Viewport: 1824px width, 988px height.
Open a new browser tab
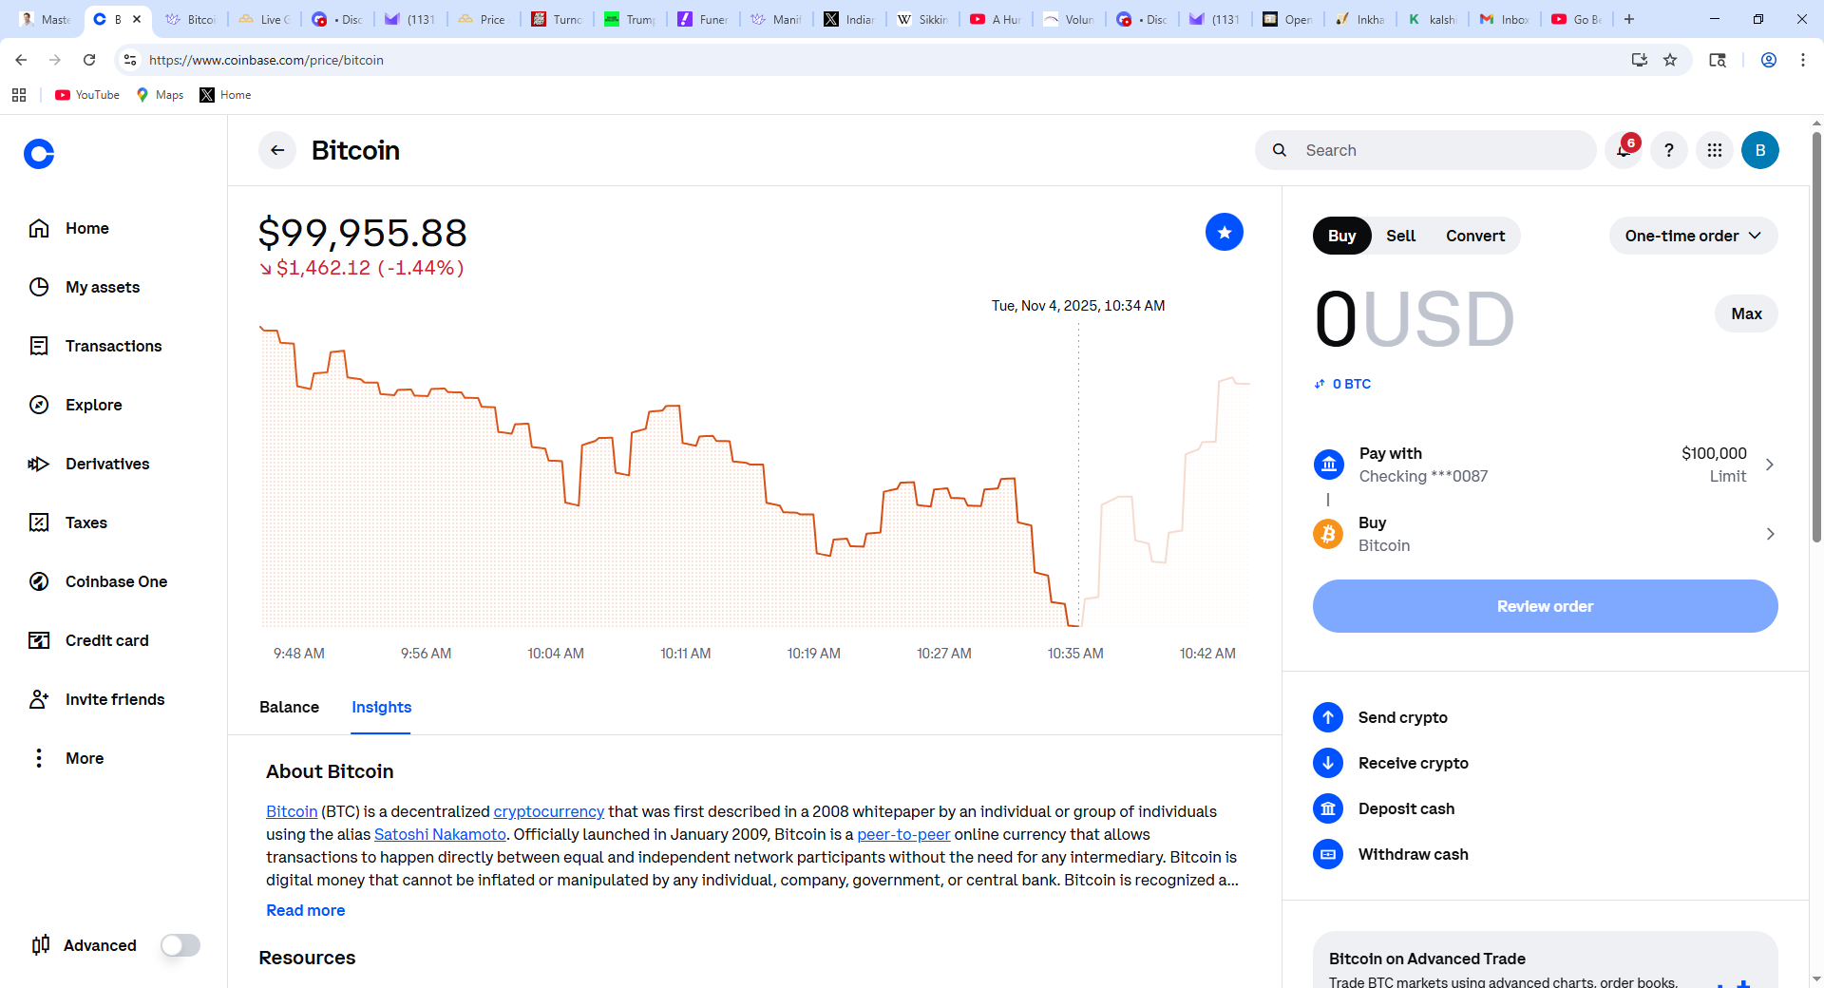click(1629, 19)
